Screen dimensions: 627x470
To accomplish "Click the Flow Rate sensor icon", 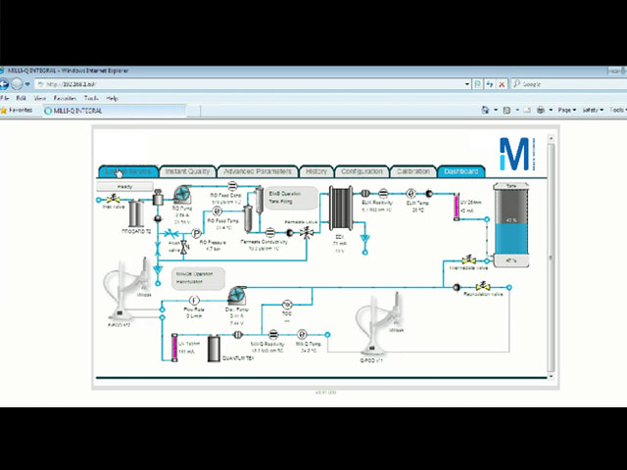I will click(194, 299).
